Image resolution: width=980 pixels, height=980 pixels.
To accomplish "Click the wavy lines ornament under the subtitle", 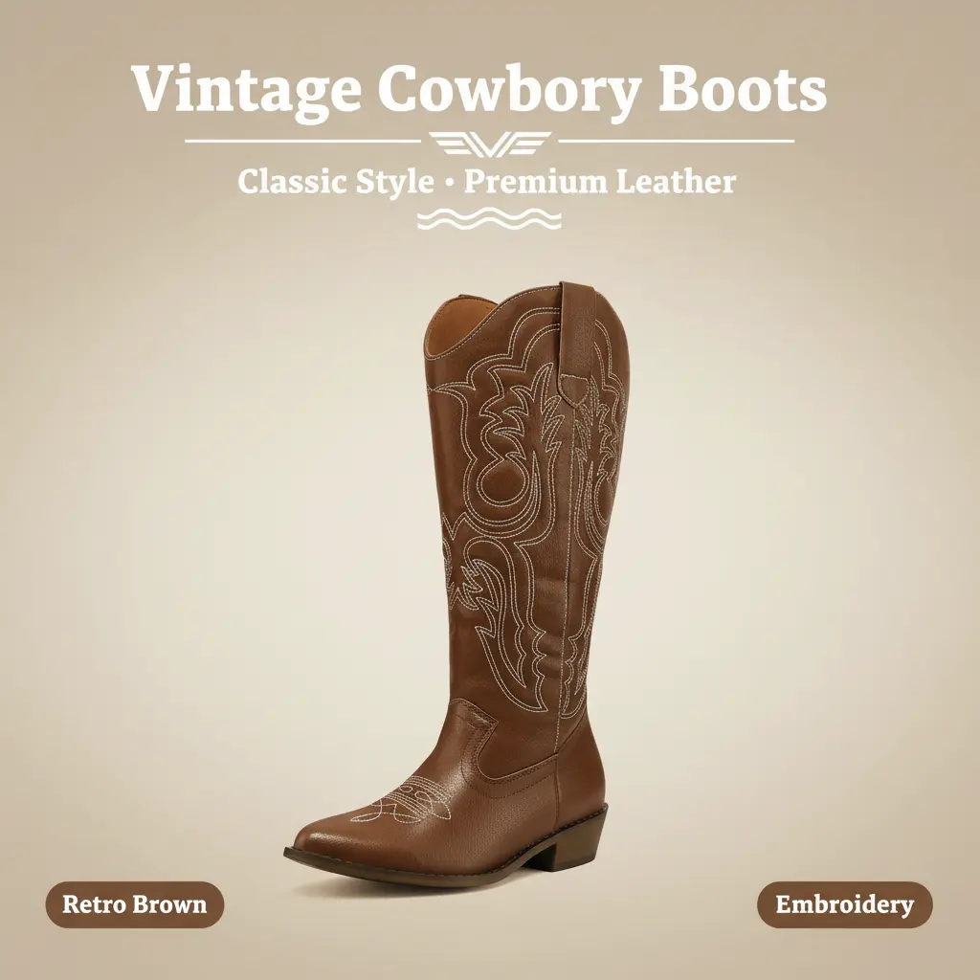I will [x=489, y=219].
